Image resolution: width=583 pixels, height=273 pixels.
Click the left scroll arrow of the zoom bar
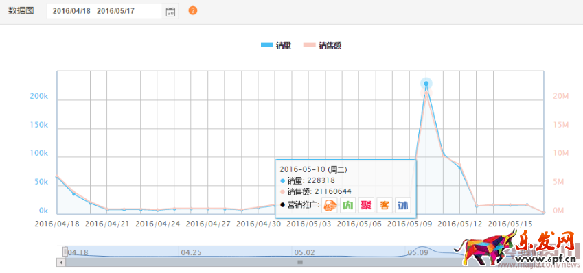60,262
